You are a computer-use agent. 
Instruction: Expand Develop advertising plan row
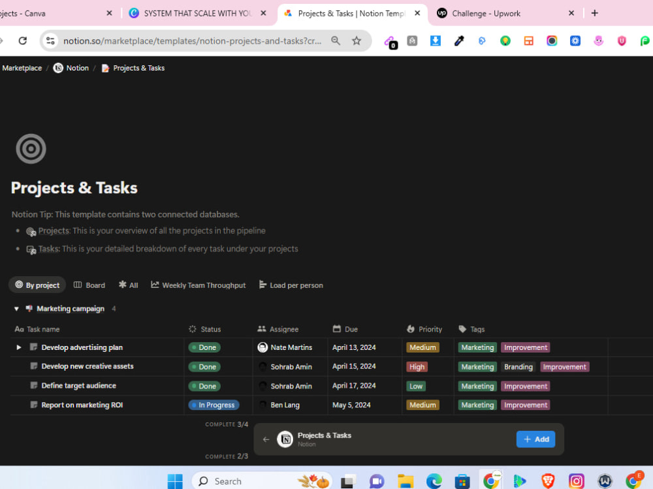click(19, 347)
